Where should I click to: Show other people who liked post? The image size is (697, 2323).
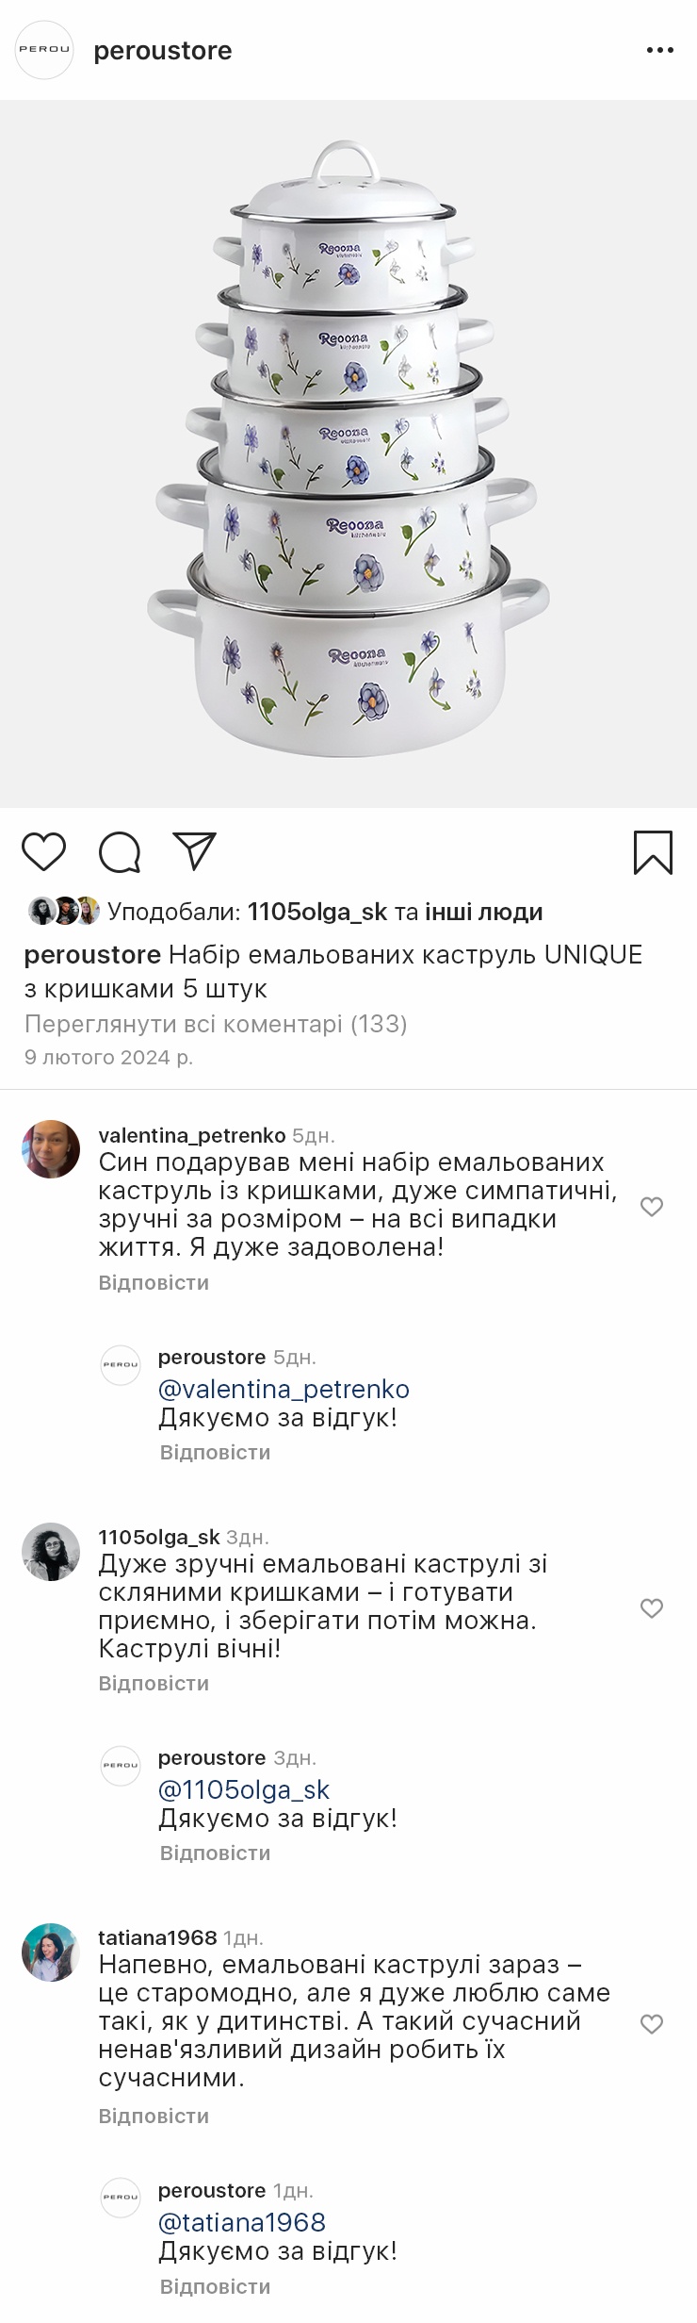click(x=484, y=912)
